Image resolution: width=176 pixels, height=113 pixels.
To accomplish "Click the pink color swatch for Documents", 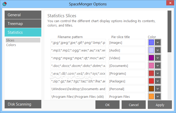I will 151,65.
